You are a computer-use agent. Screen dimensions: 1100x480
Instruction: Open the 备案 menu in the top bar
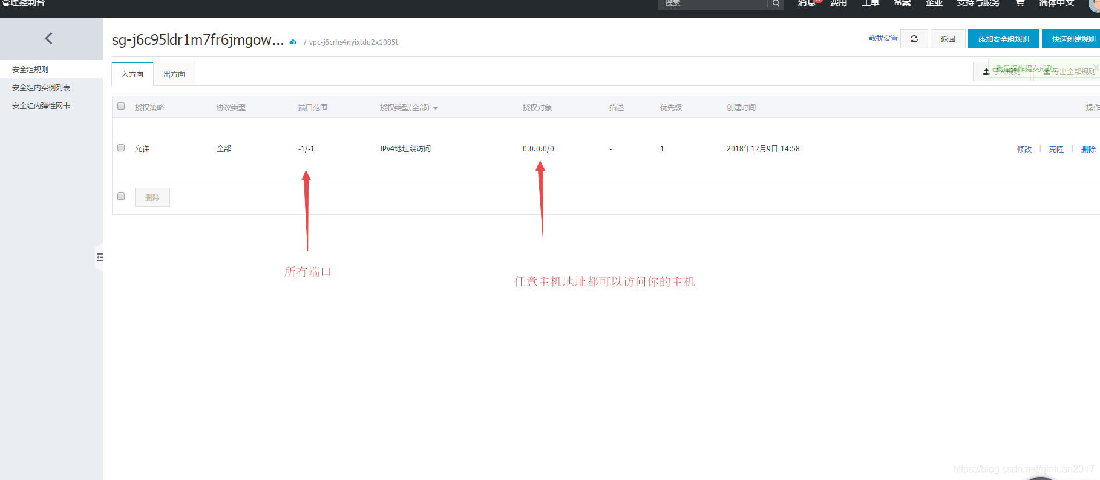point(902,4)
